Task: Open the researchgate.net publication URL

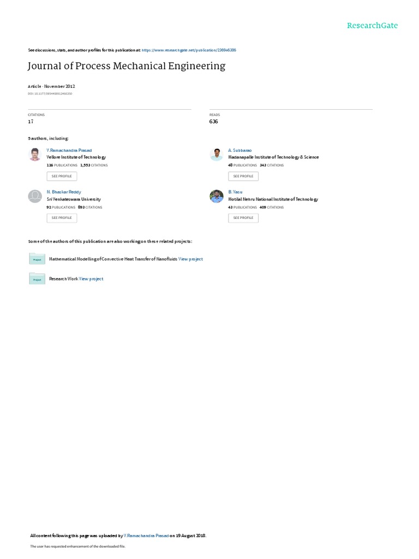Action: (189, 50)
